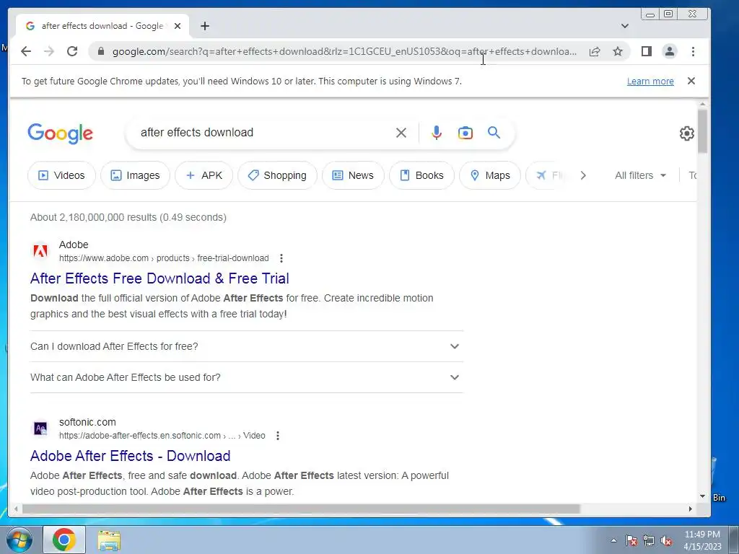Filter results by Images
739x554 pixels.
tap(135, 175)
